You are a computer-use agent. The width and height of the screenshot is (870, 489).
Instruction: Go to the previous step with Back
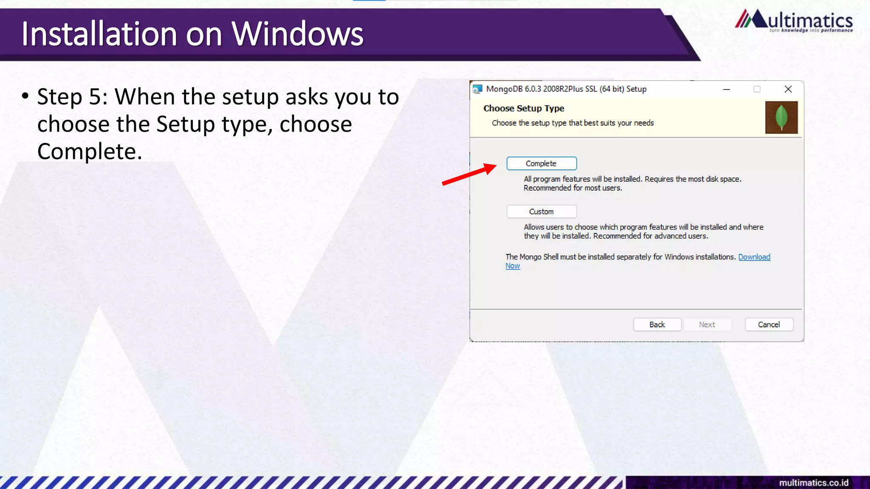click(x=657, y=324)
